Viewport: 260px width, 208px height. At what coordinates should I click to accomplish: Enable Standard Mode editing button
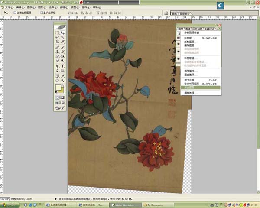[x=58, y=97]
